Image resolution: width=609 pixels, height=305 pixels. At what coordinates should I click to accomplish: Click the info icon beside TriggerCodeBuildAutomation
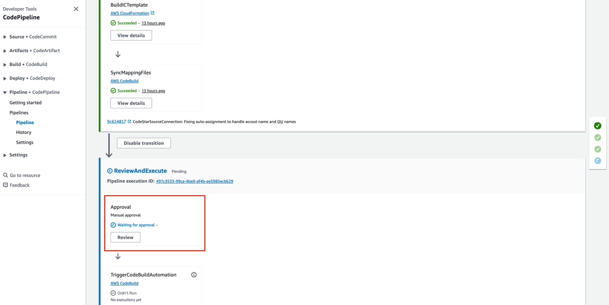(194, 274)
